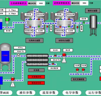
Task: Click 石英砂过滤器 green 进水阀 valve icon
Action: point(30,19)
